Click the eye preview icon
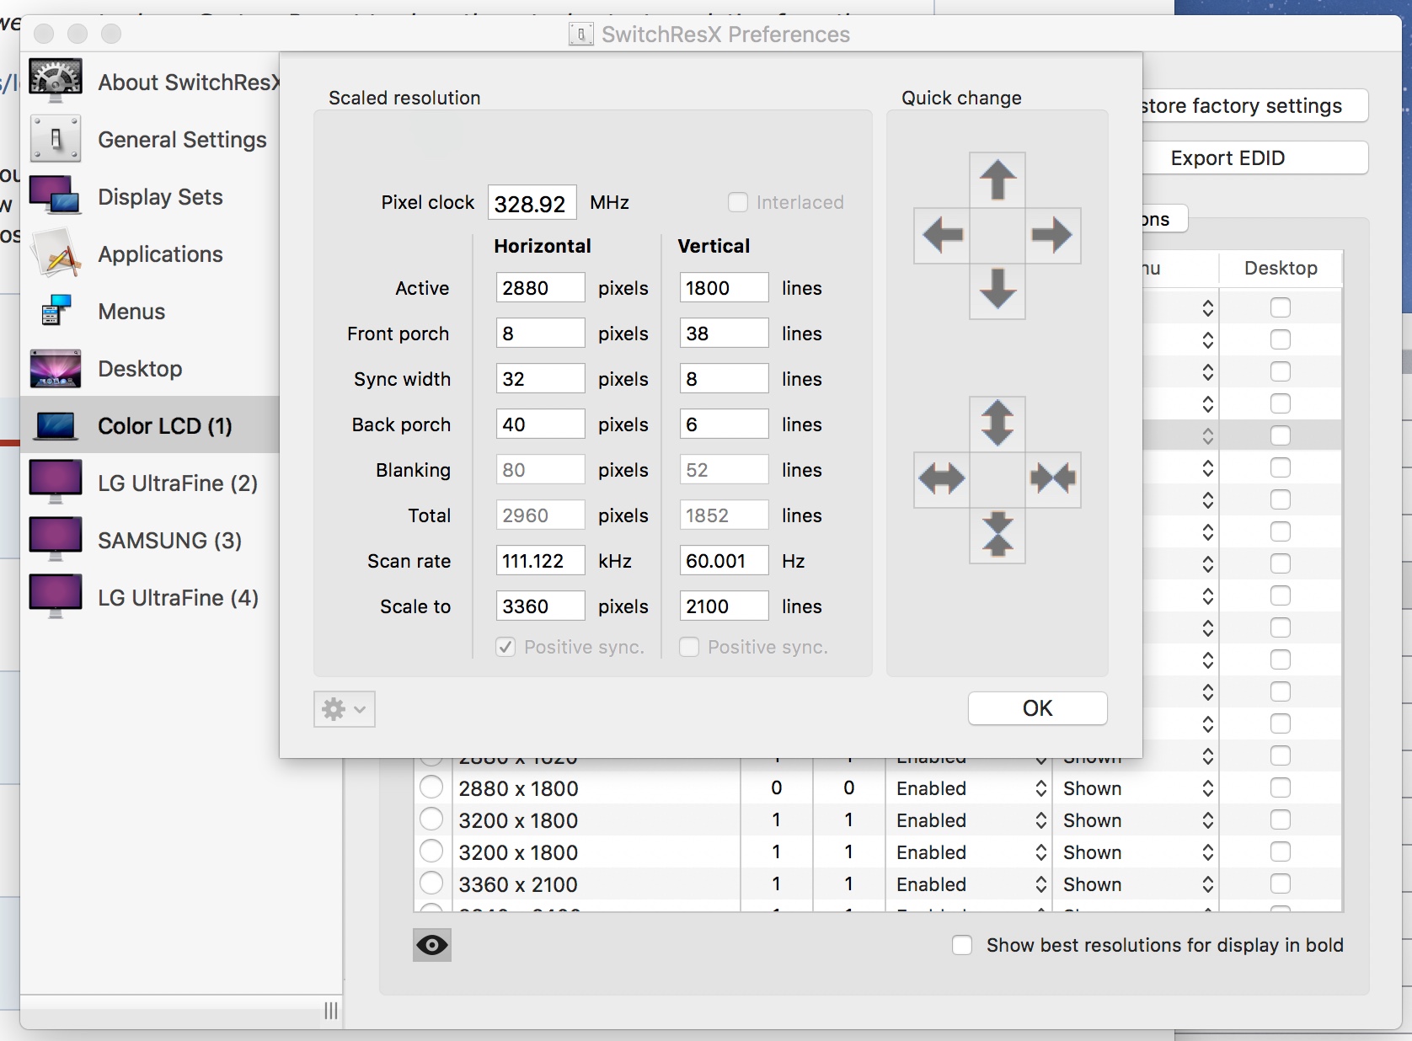 432,945
